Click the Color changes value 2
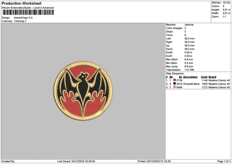This screenshot has width=232, height=164. (x=185, y=28)
